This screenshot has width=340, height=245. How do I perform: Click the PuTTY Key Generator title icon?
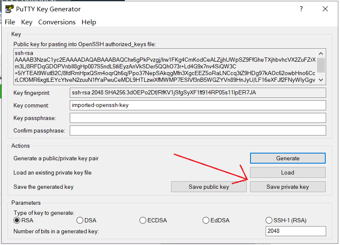coord(10,9)
